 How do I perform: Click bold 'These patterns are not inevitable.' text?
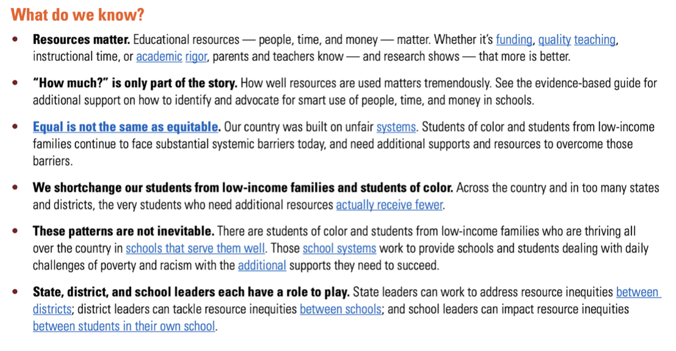pyautogui.click(x=123, y=231)
